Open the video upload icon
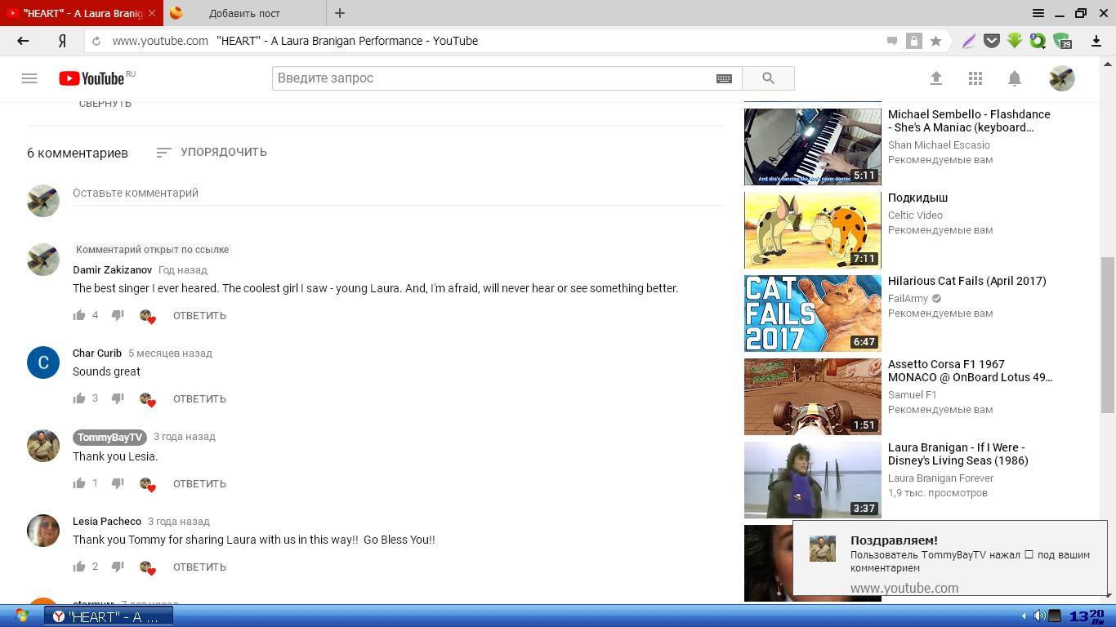Image resolution: width=1116 pixels, height=627 pixels. 936,78
